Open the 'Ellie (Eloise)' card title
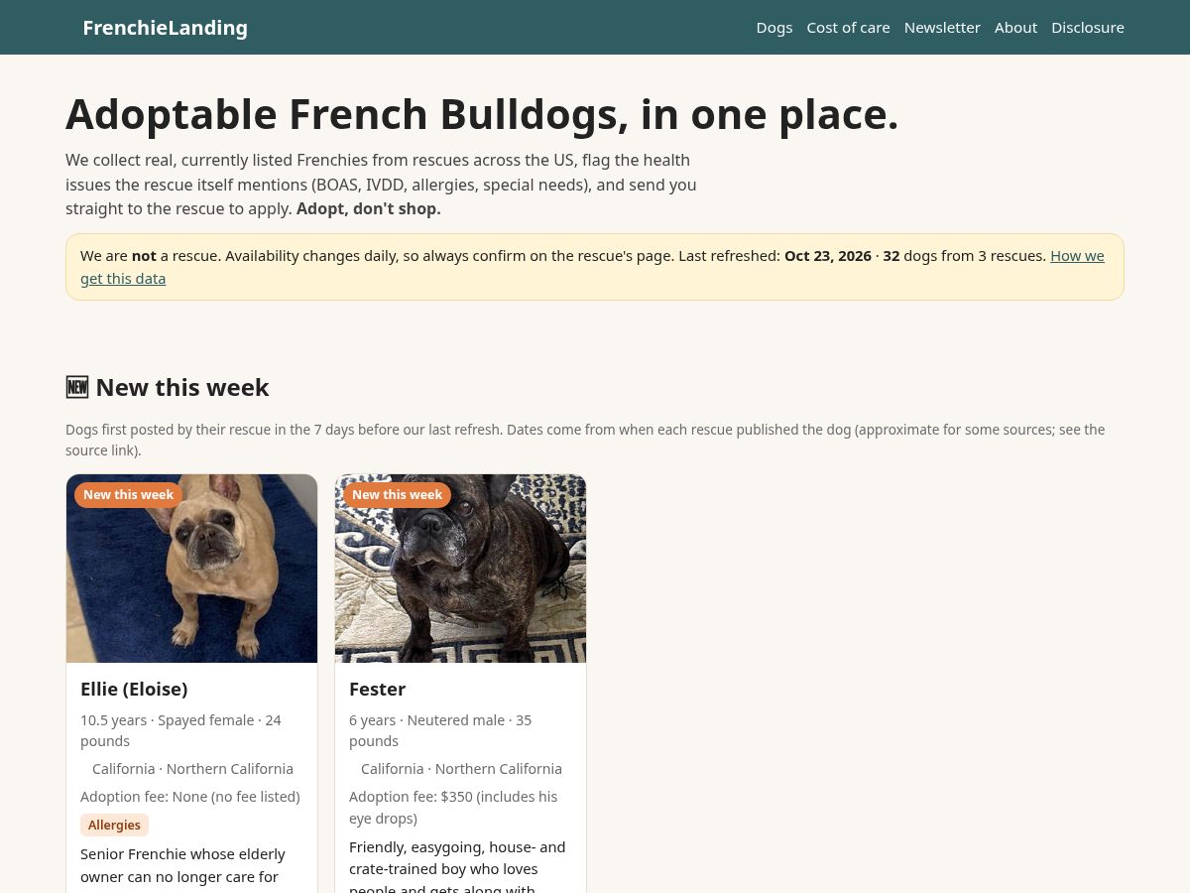The width and height of the screenshot is (1190, 893). (x=134, y=689)
